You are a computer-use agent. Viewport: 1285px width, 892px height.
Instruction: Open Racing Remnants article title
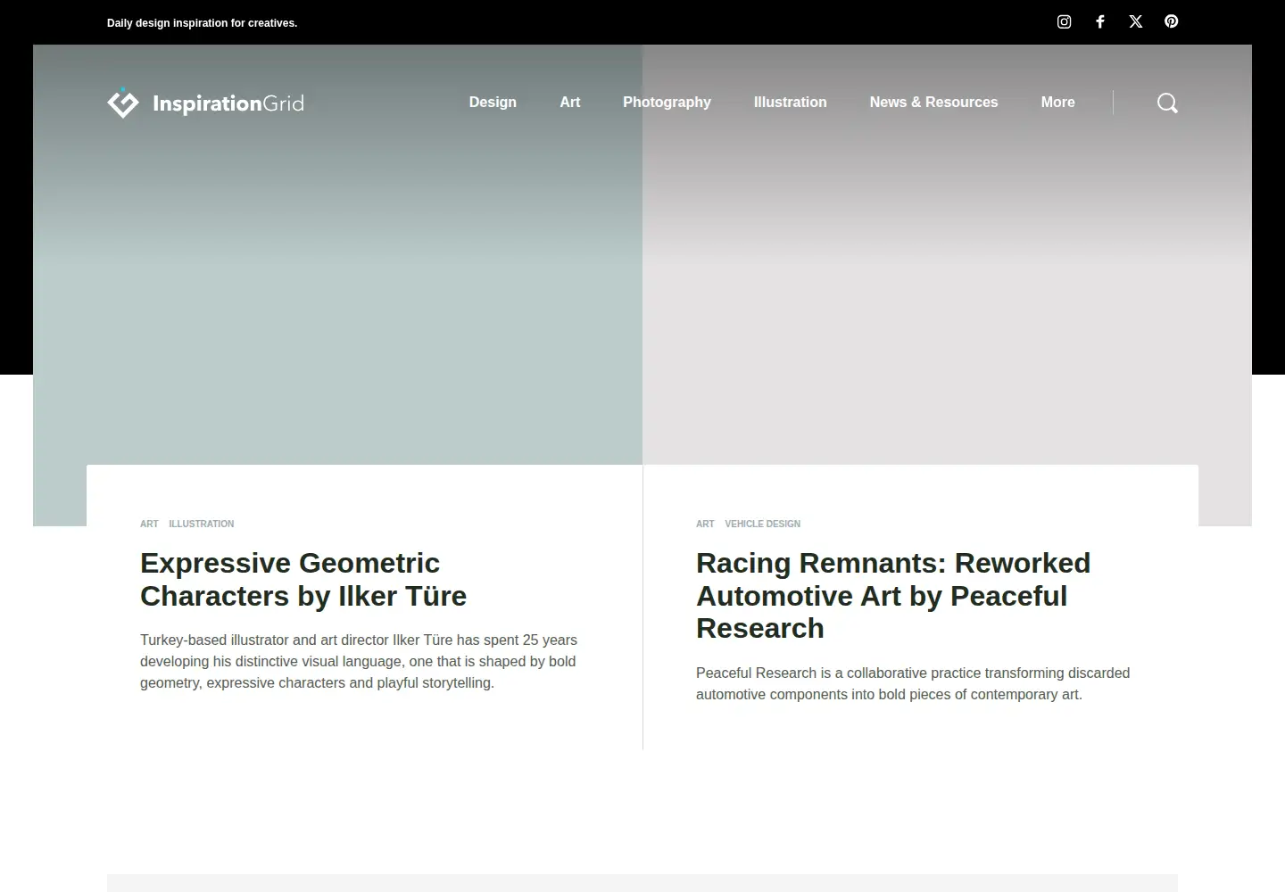coord(893,596)
